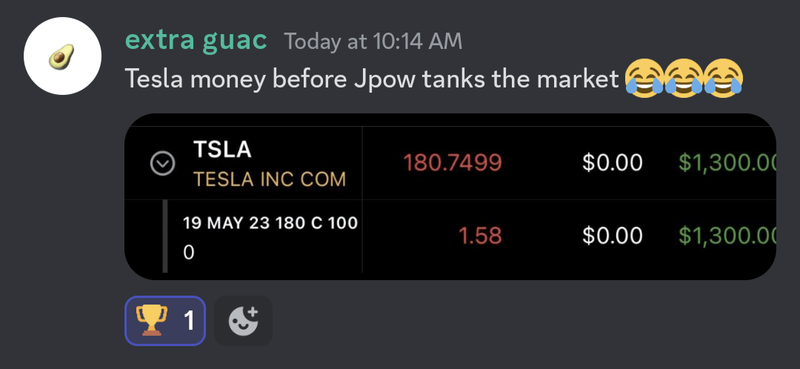This screenshot has width=800, height=369.
Task: Open extra guac's avocado avatar
Action: 62,56
